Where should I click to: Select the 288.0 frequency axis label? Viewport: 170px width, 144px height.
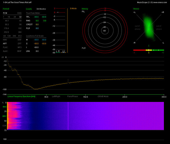point(125,97)
